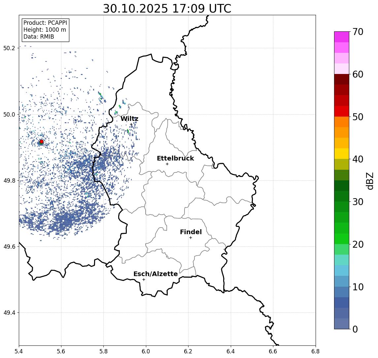Click the title "30.10.2025 17:09 UTC"
This screenshot has height=358, width=378.
(x=167, y=9)
